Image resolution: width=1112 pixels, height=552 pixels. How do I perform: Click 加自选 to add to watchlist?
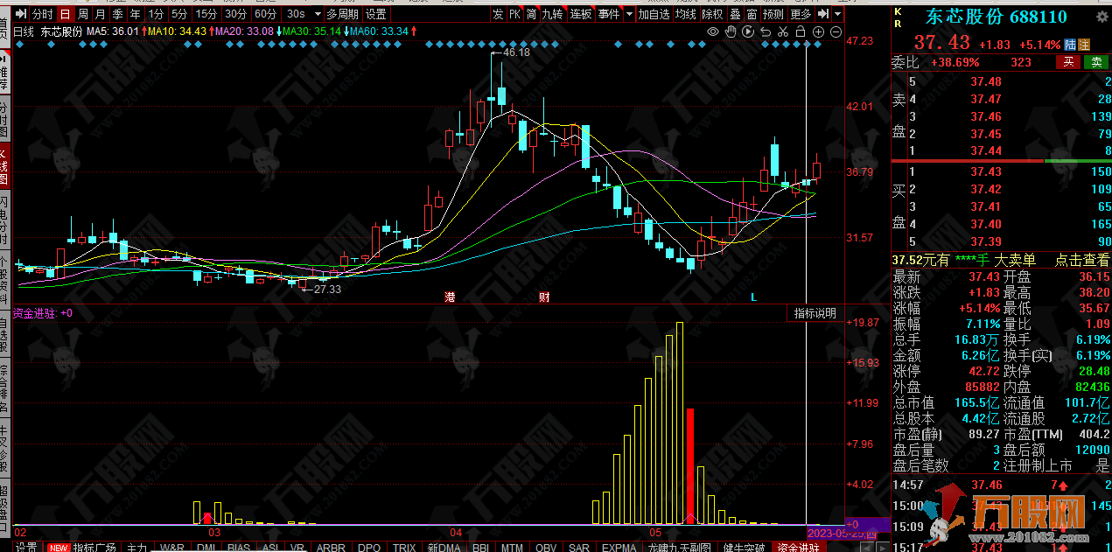[x=654, y=14]
